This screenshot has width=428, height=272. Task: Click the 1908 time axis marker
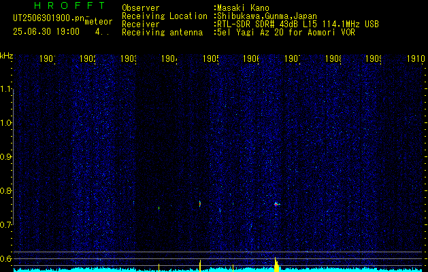pos(333,58)
